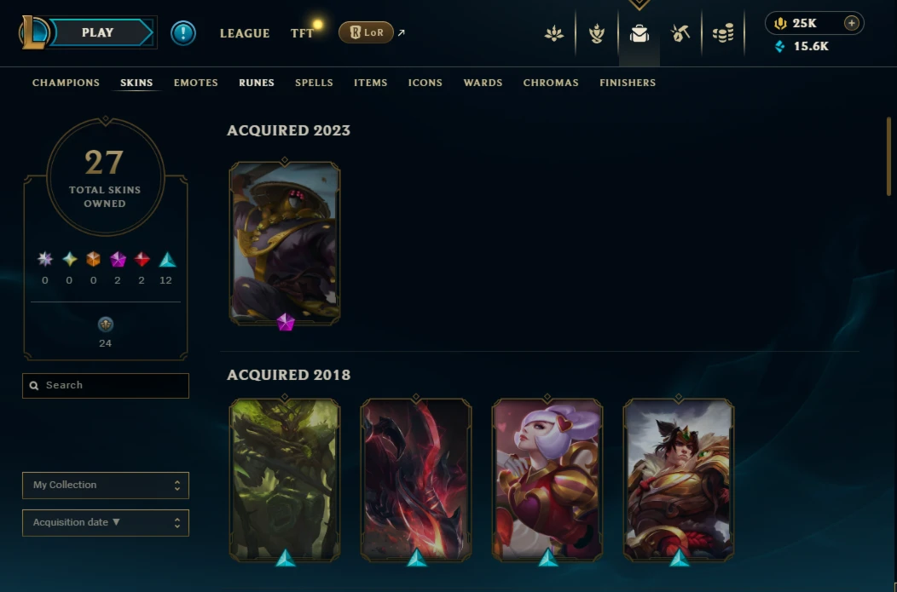Click the skins Search field
The image size is (897, 592).
pos(105,386)
